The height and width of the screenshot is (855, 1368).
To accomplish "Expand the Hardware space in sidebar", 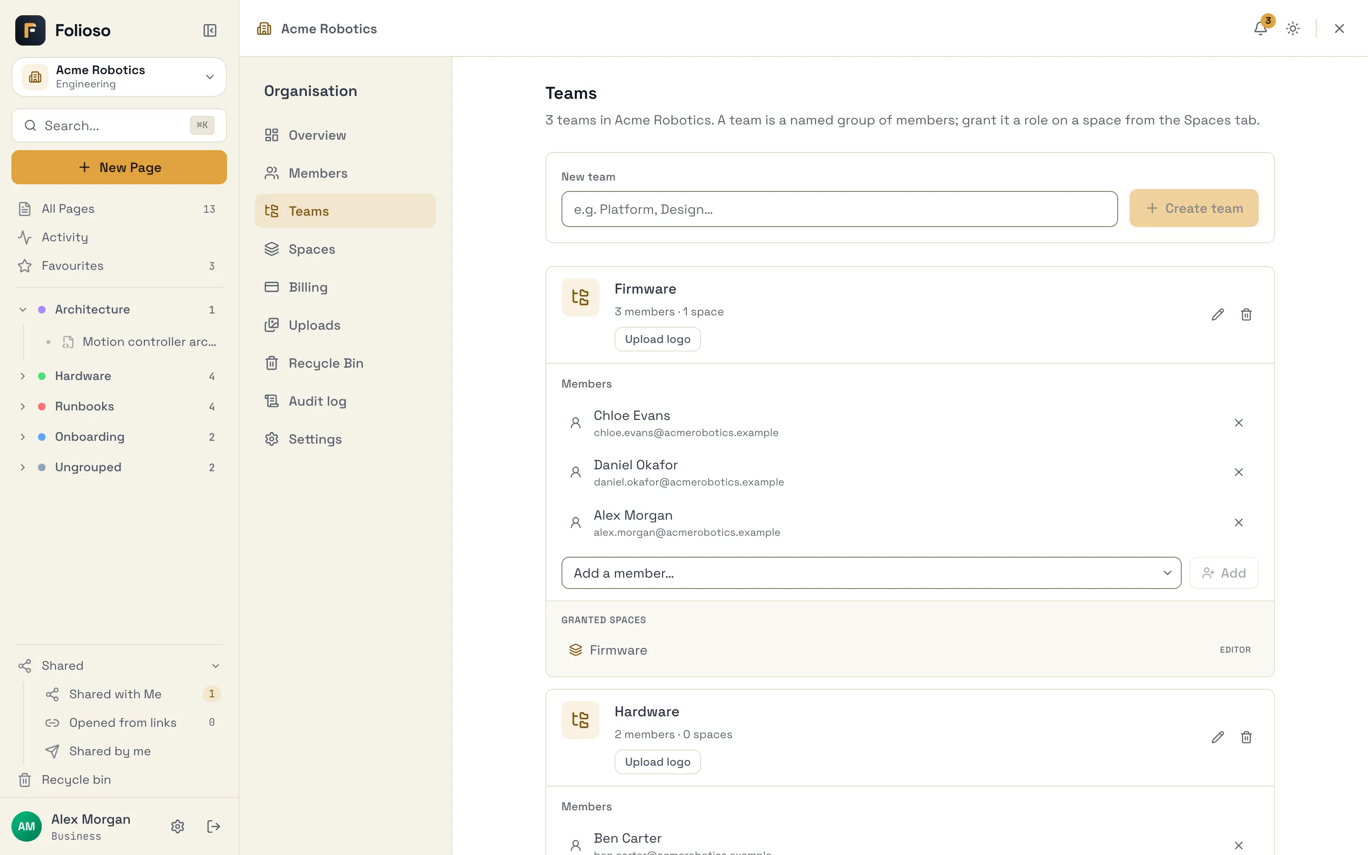I will pyautogui.click(x=23, y=376).
